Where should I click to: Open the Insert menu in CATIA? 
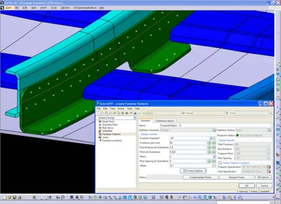43,8
